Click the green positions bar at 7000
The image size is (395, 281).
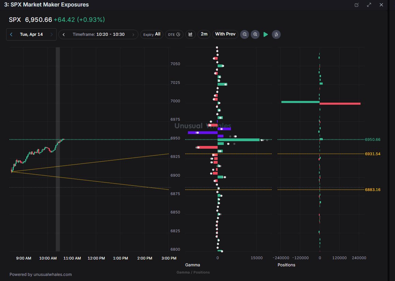pos(300,102)
